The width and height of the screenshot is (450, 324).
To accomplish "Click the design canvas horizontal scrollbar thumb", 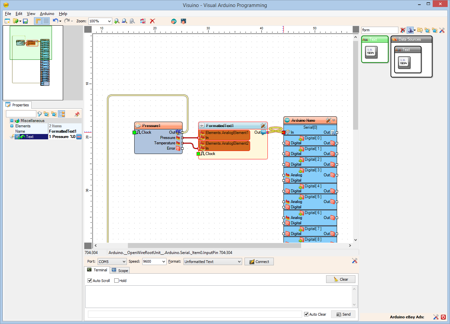I will [214, 245].
